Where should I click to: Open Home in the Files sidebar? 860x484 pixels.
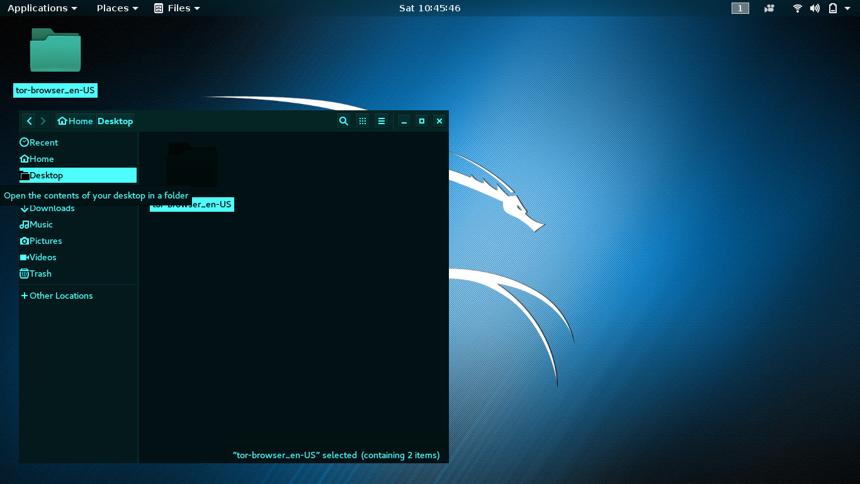78,159
